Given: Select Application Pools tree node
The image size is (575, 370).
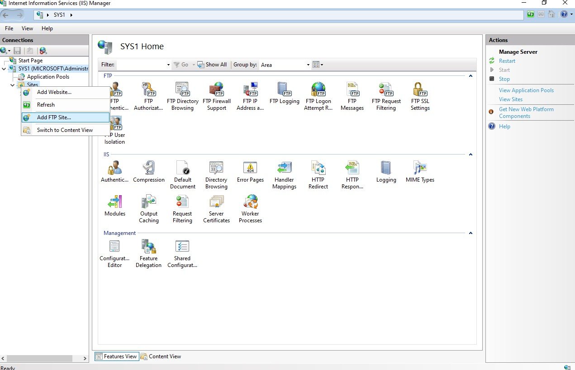Looking at the screenshot, I should coord(48,77).
